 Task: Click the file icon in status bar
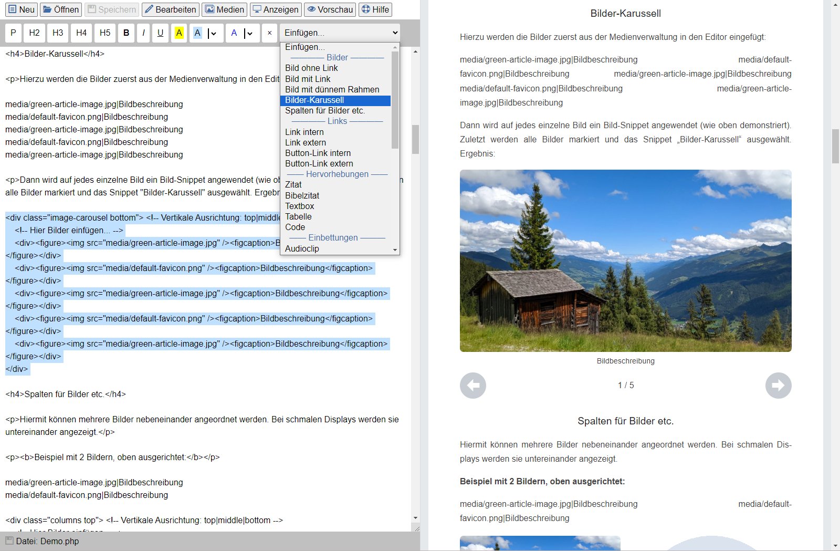tap(9, 540)
